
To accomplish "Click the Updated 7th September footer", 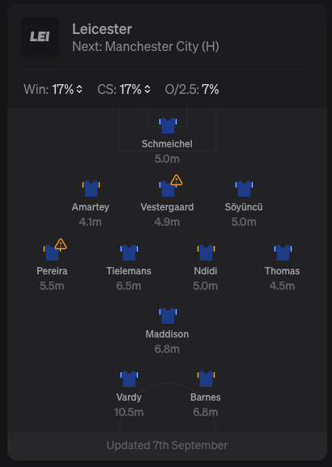I will (x=167, y=445).
